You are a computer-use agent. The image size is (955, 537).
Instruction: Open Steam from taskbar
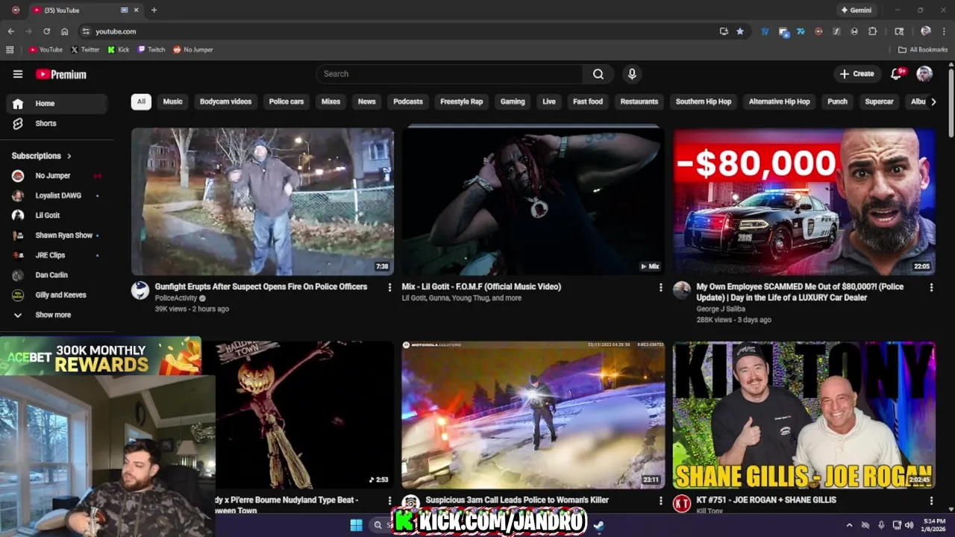coord(598,525)
